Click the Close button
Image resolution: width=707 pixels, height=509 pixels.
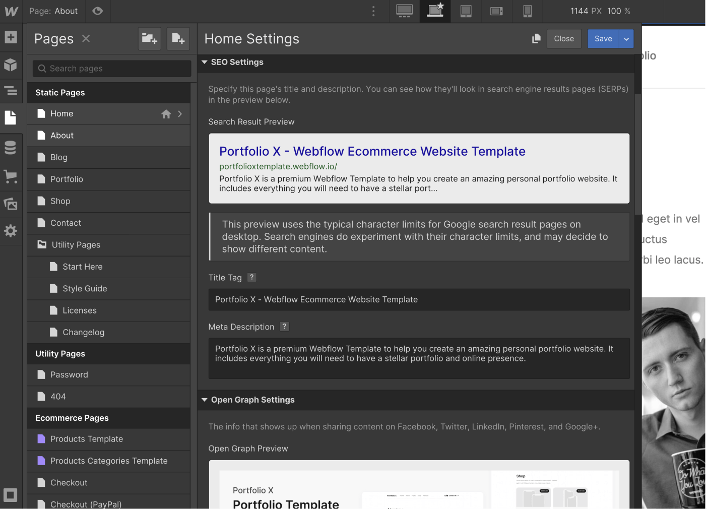click(x=564, y=39)
